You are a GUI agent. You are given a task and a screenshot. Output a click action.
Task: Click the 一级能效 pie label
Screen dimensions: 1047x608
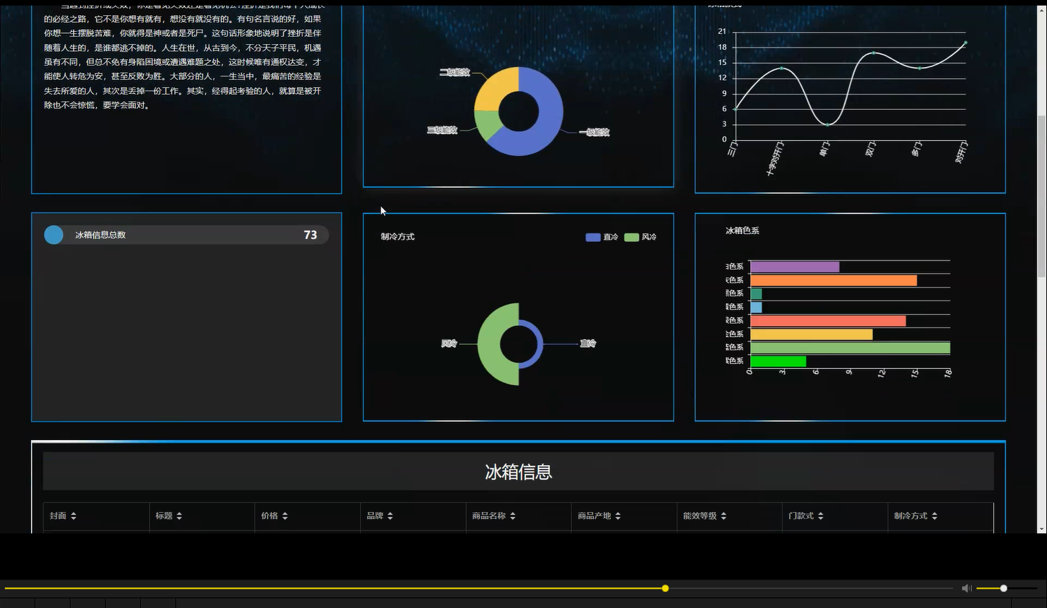(594, 132)
